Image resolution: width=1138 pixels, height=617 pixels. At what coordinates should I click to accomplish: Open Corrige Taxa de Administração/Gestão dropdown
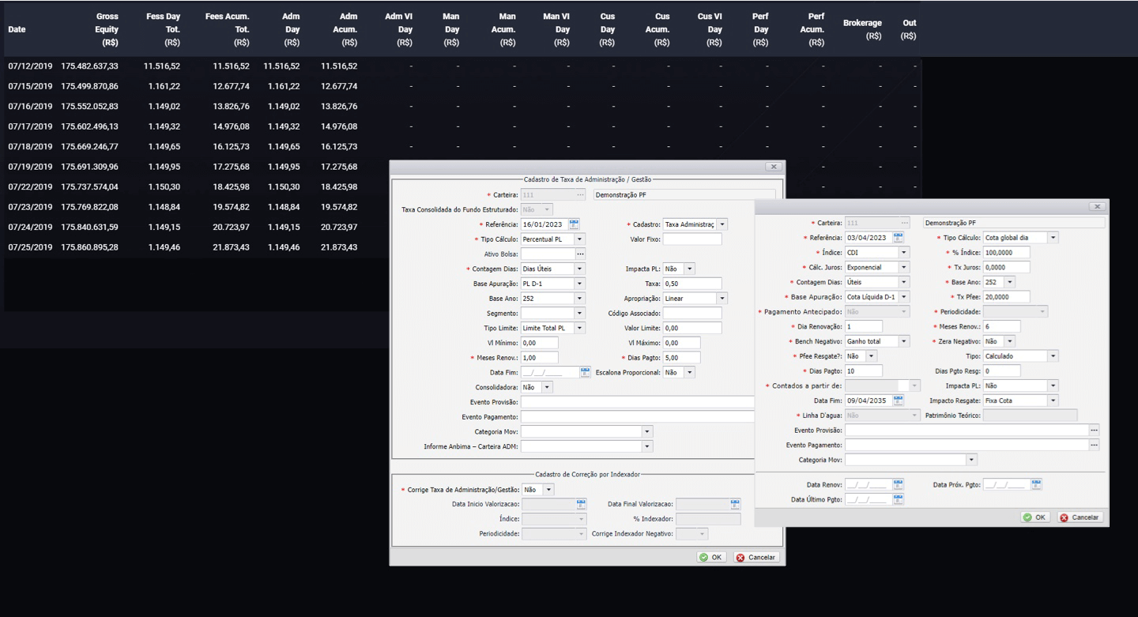548,490
